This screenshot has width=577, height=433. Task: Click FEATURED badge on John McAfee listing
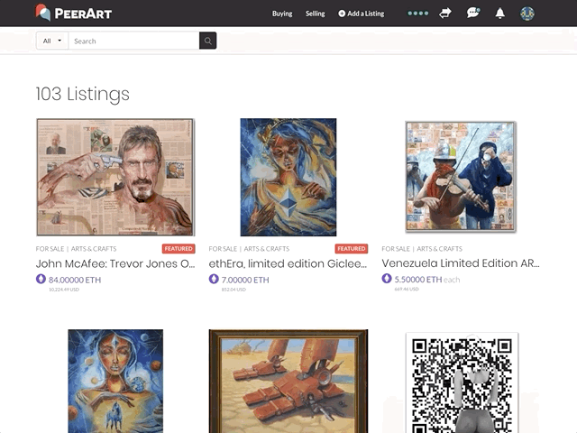click(179, 249)
